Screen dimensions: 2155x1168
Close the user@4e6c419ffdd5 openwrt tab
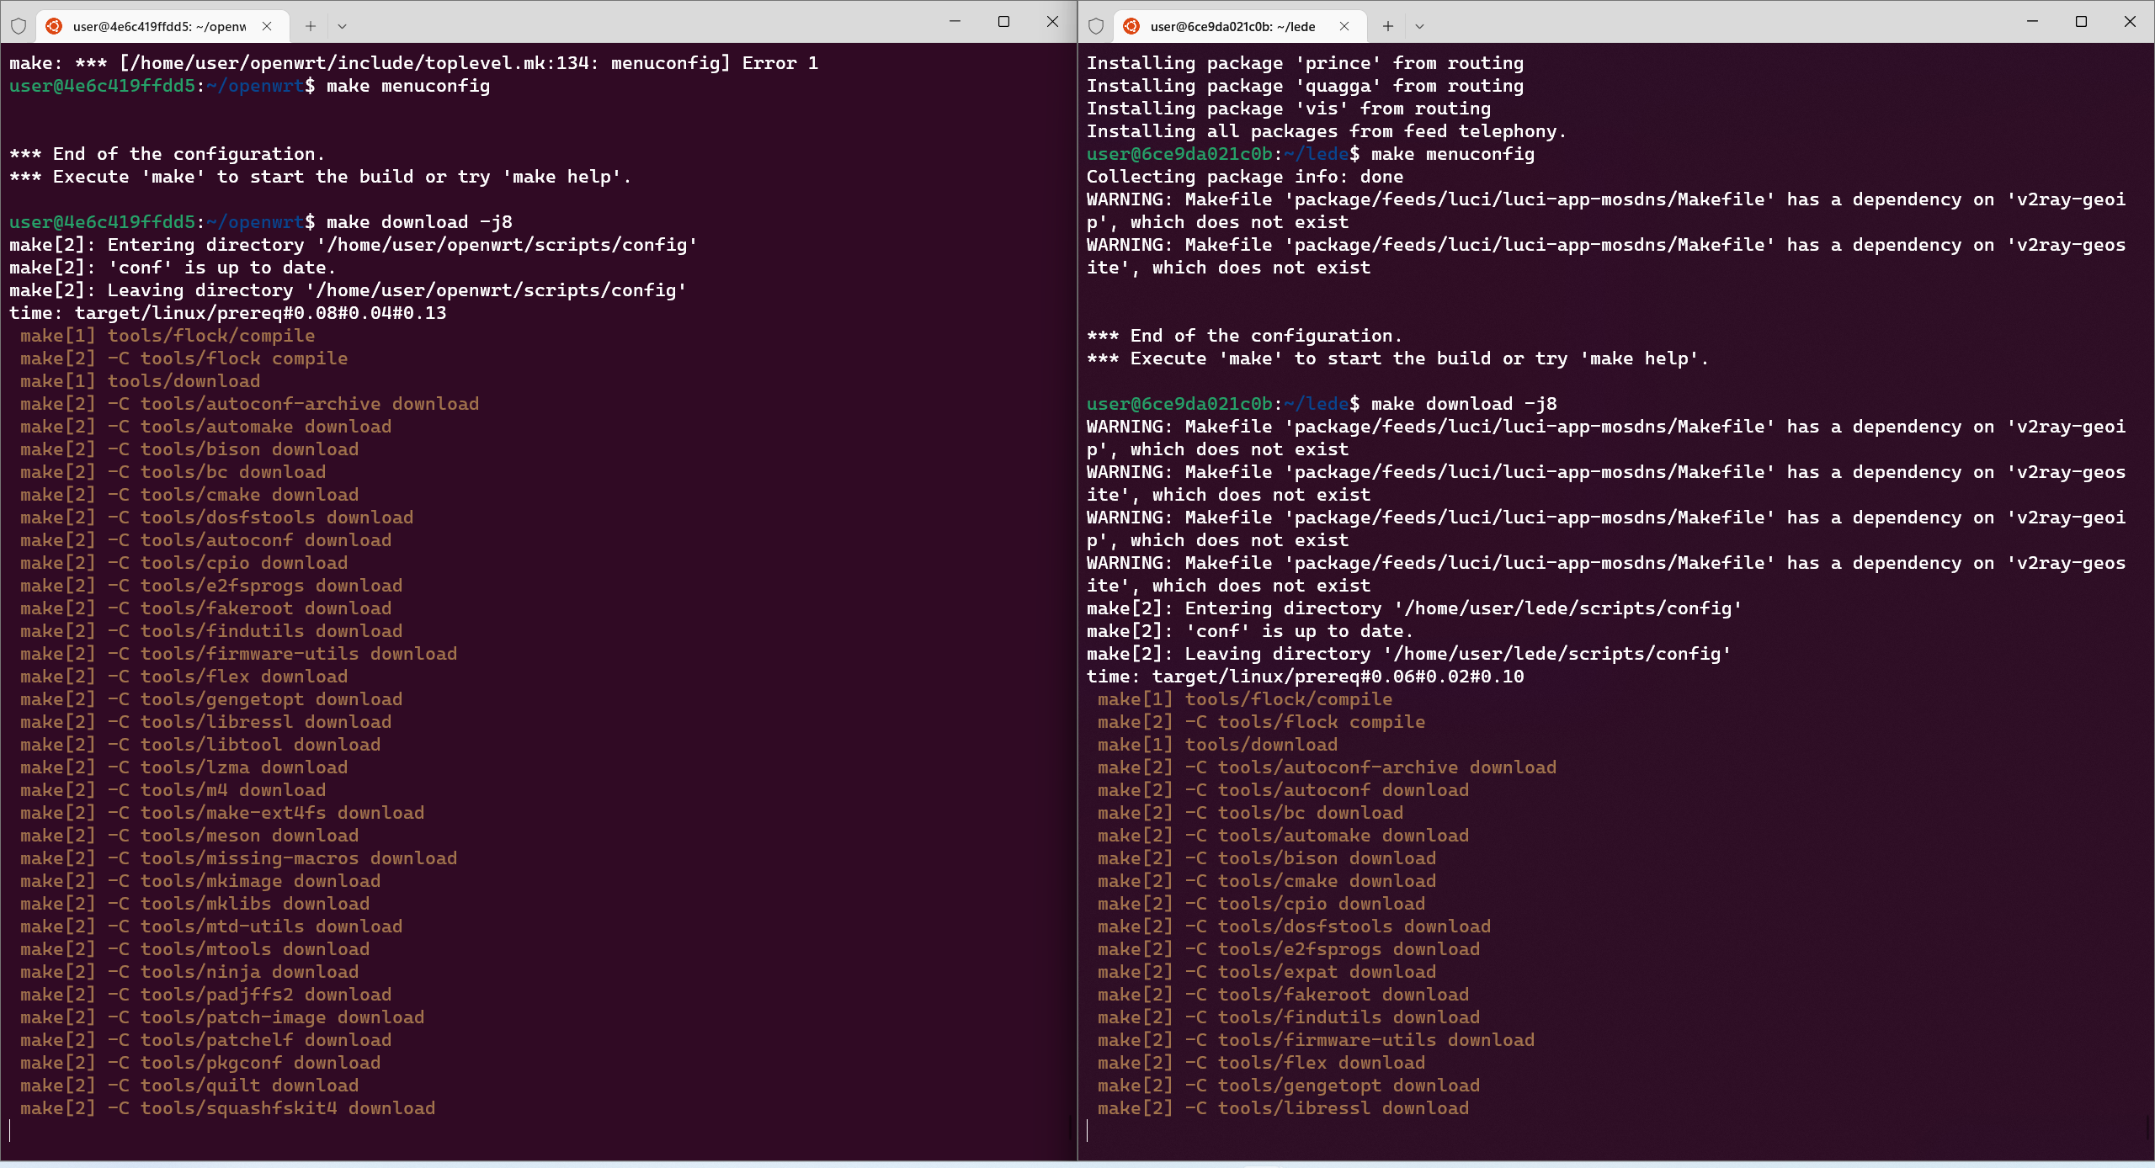tap(267, 26)
